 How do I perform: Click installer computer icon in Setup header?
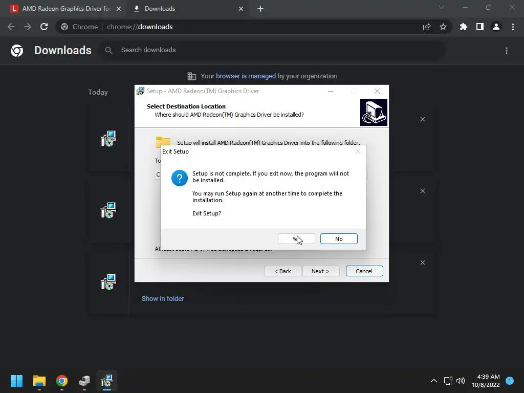374,112
